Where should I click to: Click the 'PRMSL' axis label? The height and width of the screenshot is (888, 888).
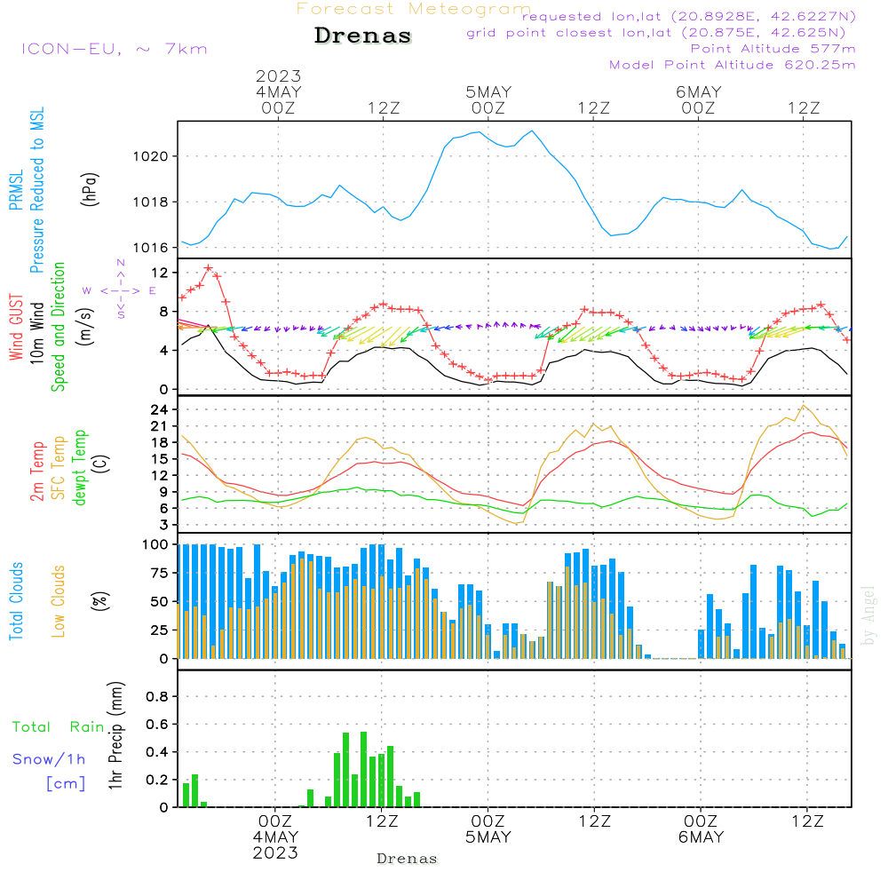click(16, 189)
